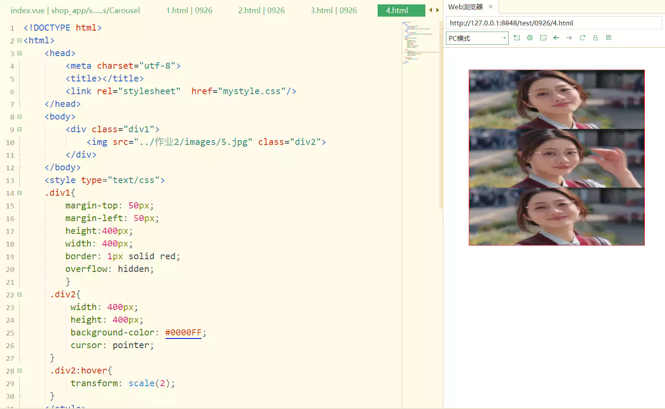665x409 pixels.
Task: Click the overflow: hidden declaration
Action: tap(110, 269)
